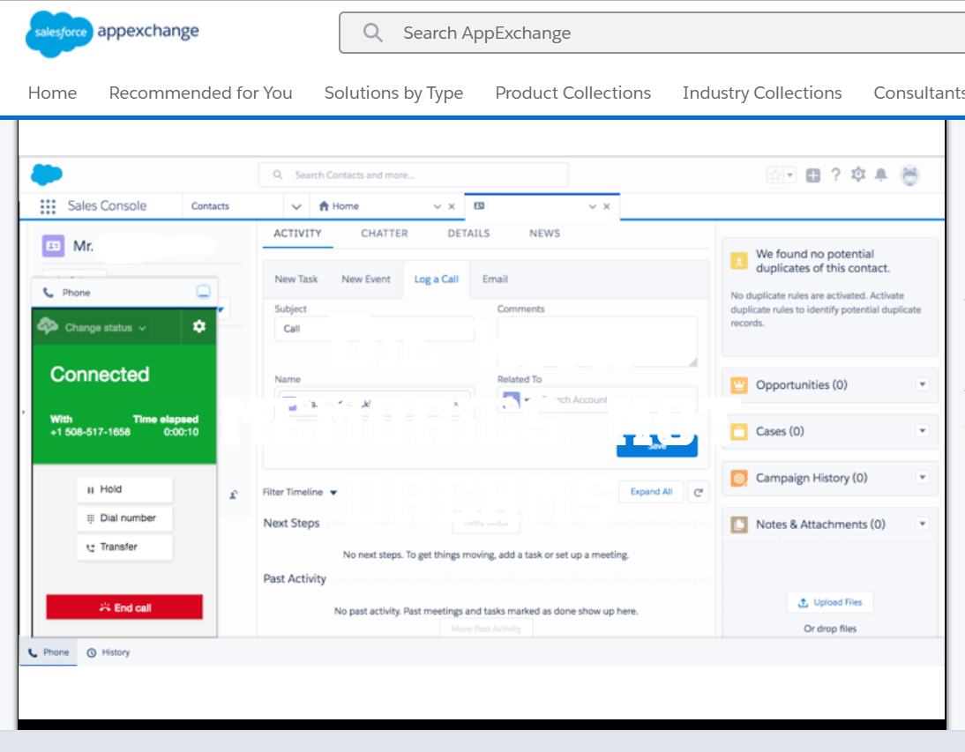
Task: Open the Filter Timeline dropdown
Action: pyautogui.click(x=300, y=492)
